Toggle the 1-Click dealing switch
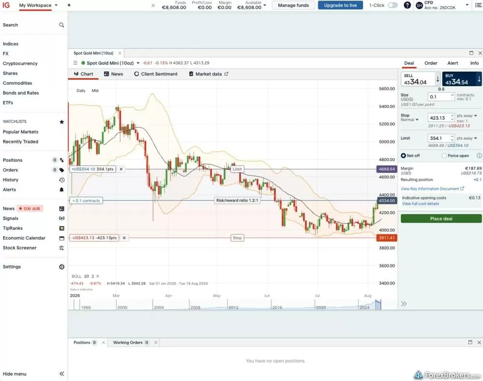483x381 pixels. click(x=393, y=5)
